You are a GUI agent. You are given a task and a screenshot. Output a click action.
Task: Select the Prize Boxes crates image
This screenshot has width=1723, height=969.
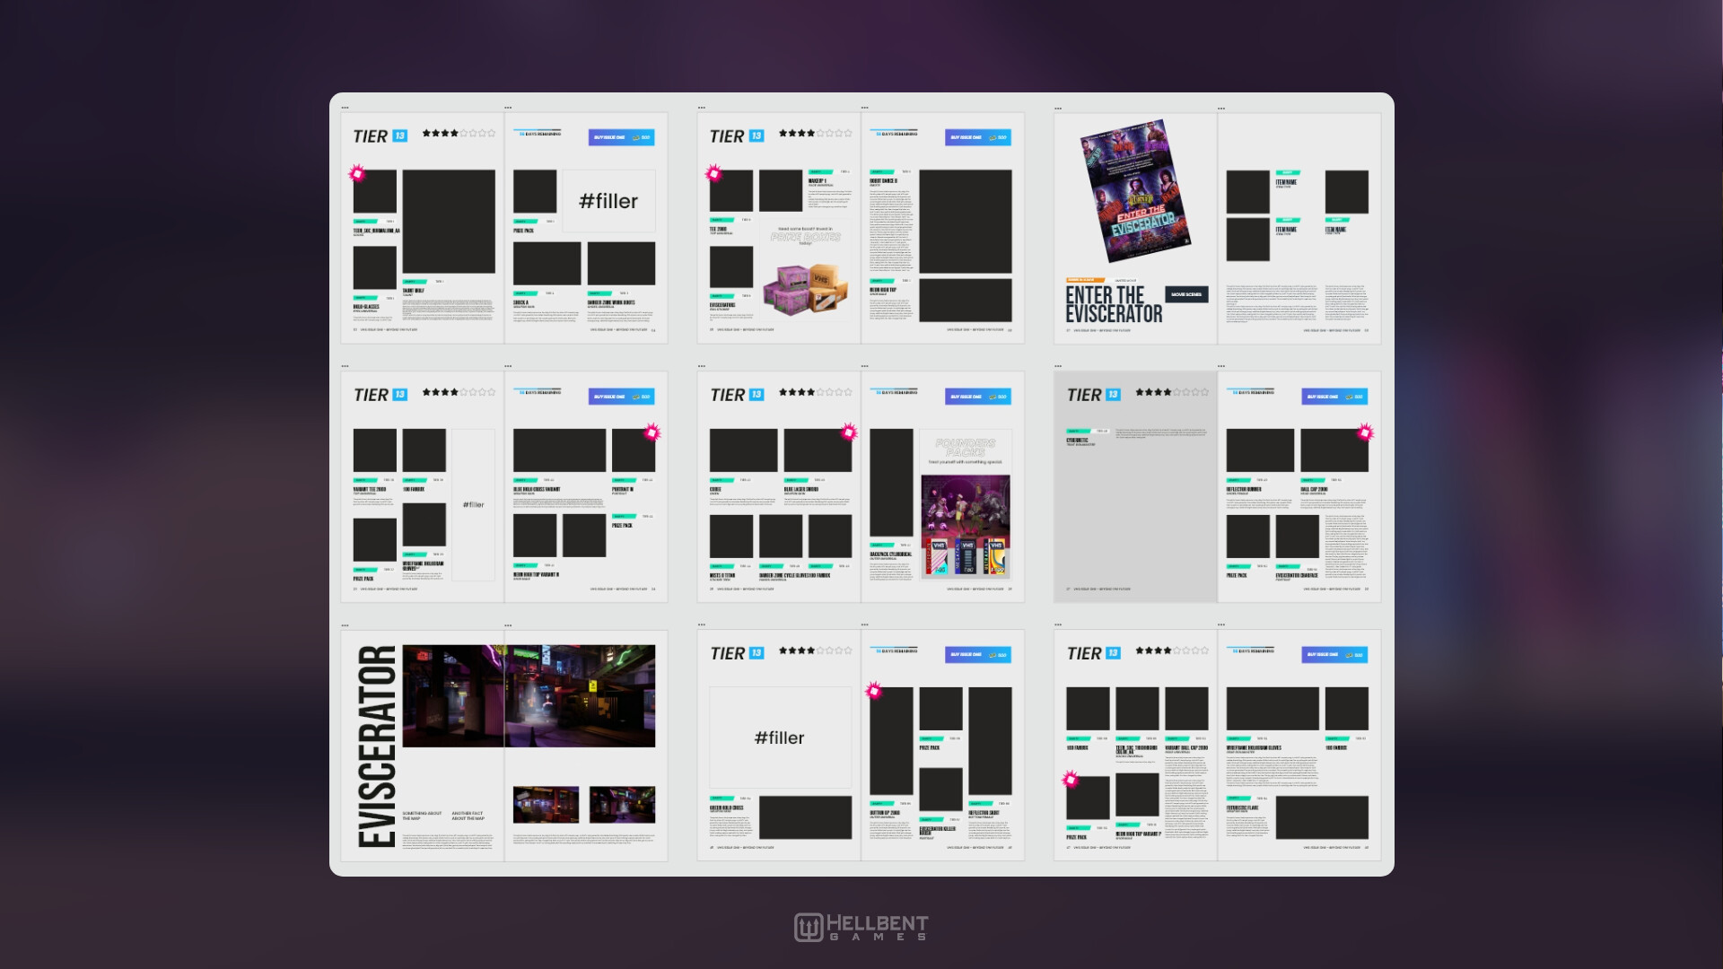[805, 288]
